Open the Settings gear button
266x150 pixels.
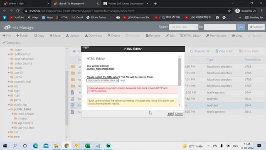(x=256, y=27)
